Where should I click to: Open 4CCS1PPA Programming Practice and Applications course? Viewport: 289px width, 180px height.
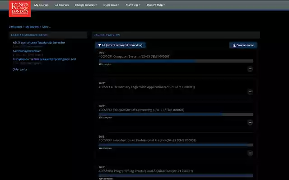(146, 171)
